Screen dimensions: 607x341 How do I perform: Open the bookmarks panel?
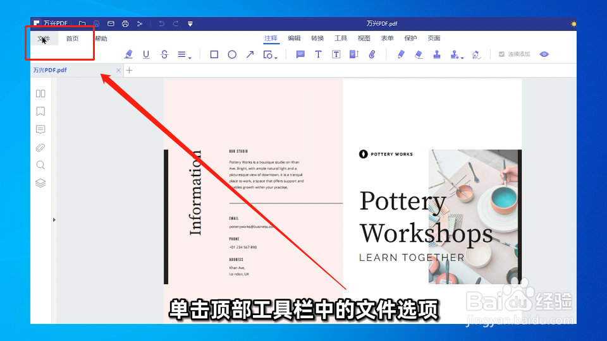[x=40, y=111]
